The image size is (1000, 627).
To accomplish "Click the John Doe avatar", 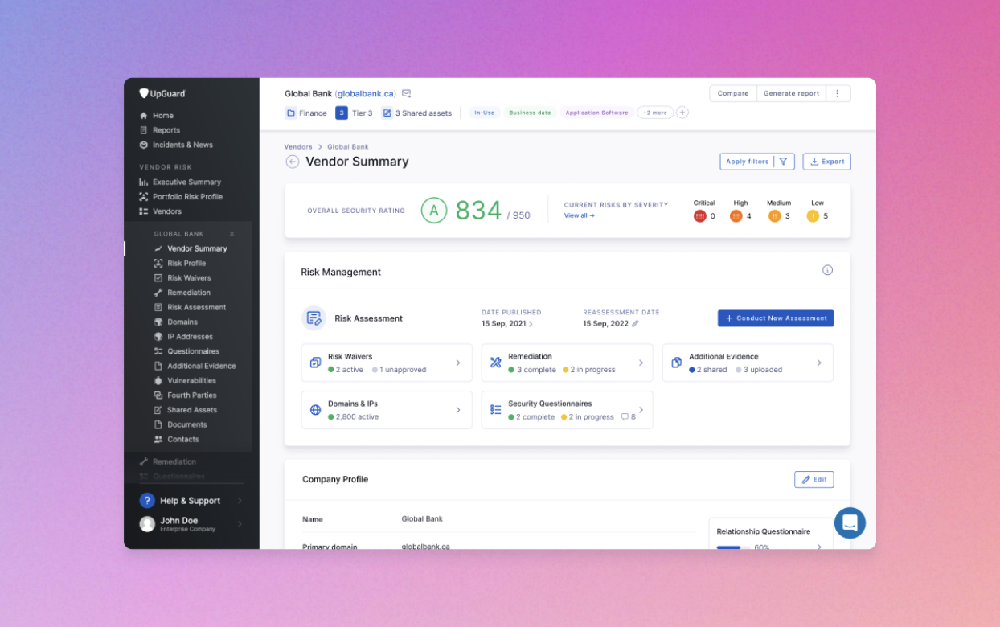I will 147,524.
